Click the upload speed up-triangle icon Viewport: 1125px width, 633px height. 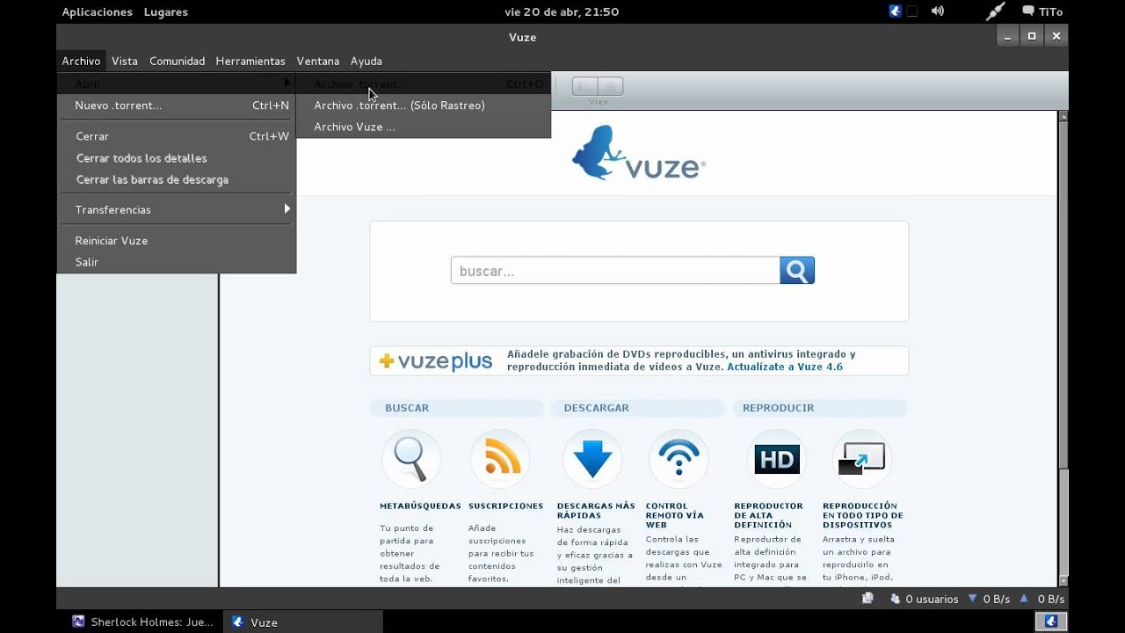point(1024,598)
